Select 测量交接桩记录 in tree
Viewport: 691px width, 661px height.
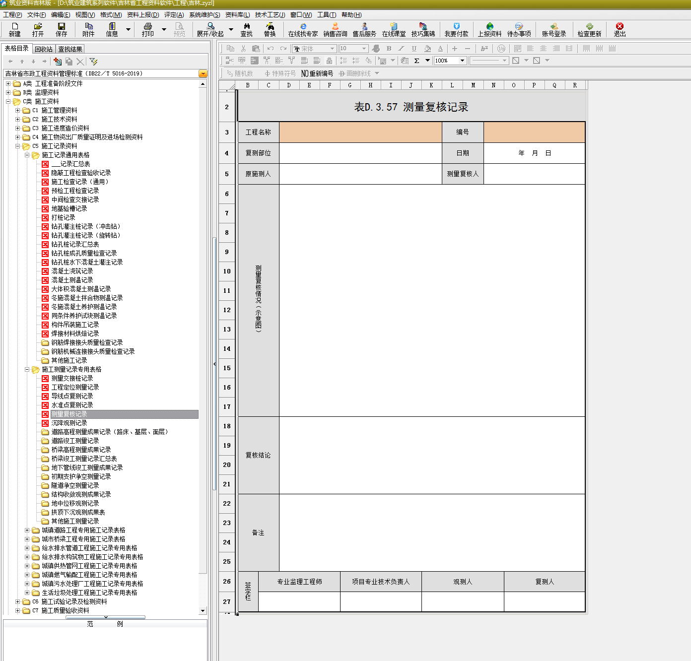click(x=72, y=378)
